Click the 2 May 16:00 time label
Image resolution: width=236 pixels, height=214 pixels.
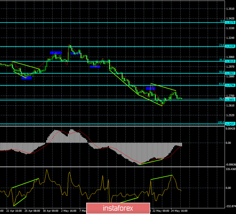[x=69, y=211]
